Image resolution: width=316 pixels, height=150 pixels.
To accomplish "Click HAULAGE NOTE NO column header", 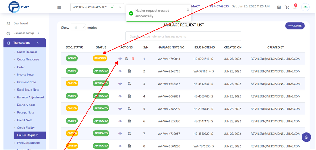I will point(171,47).
